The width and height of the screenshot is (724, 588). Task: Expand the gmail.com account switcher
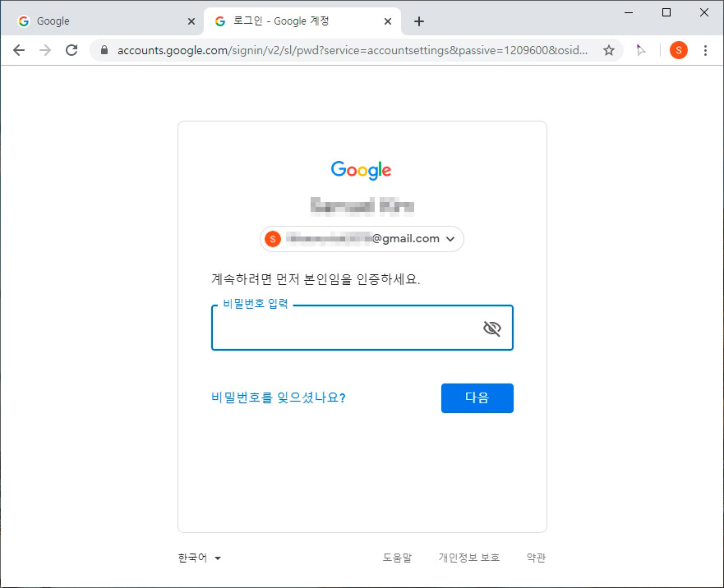(x=362, y=239)
